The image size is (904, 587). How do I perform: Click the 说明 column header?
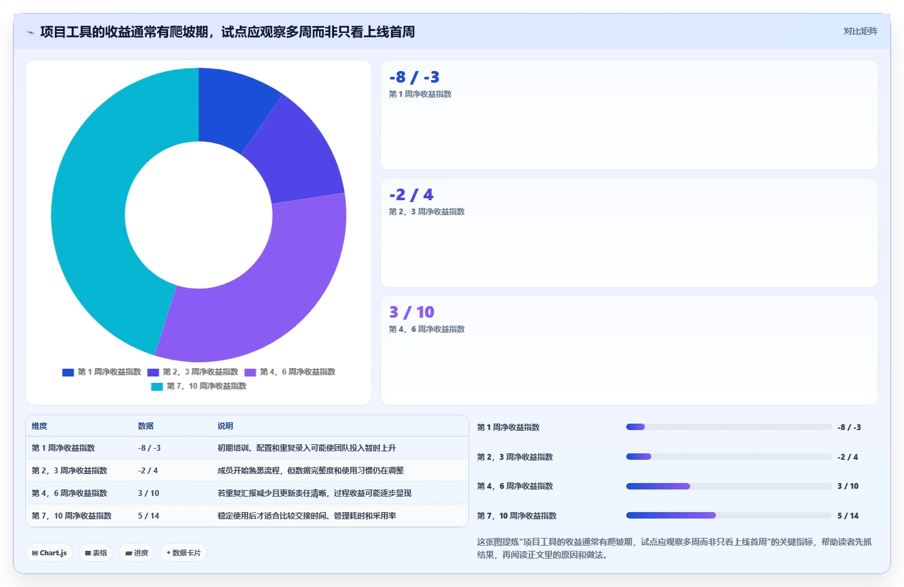[225, 426]
